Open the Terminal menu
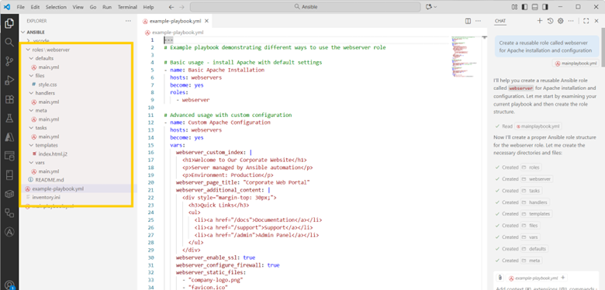This screenshot has width=605, height=290. (x=127, y=7)
